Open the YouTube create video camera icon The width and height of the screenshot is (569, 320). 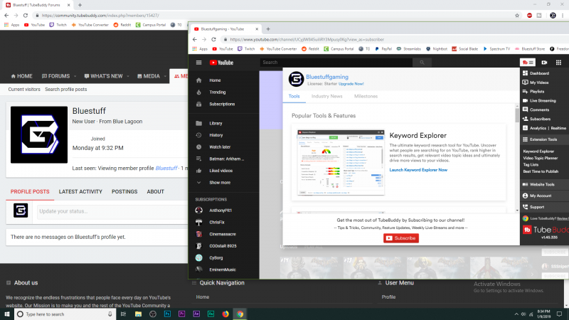click(546, 63)
